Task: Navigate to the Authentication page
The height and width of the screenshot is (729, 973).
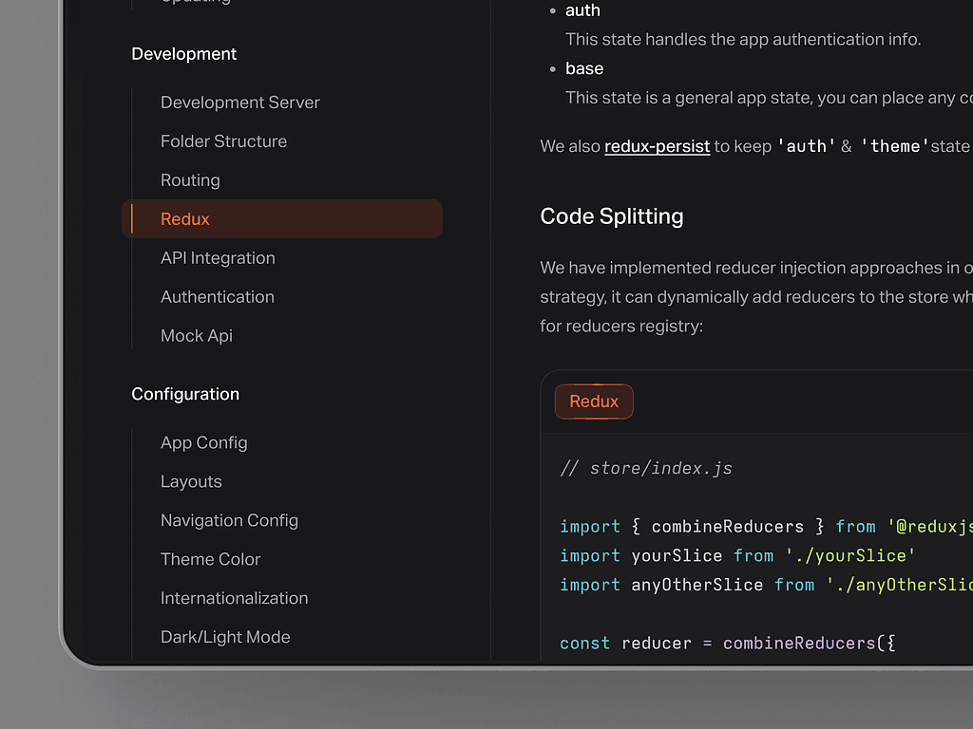Action: [217, 297]
